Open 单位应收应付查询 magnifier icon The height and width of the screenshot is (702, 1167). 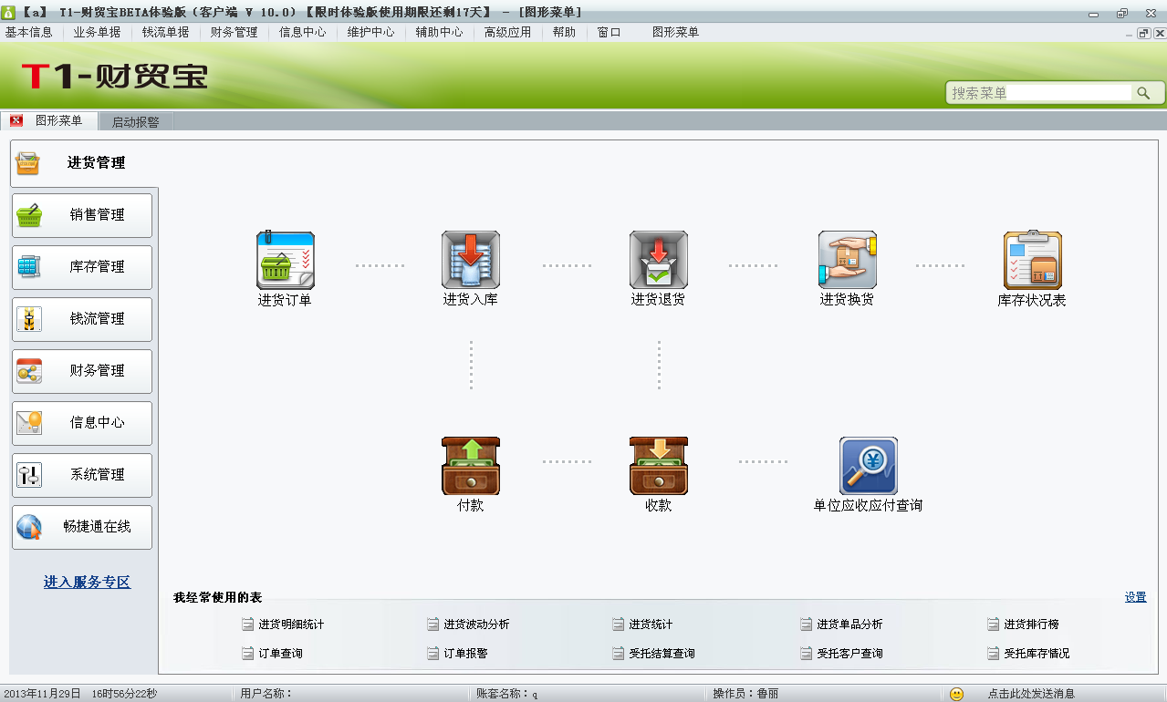point(868,466)
